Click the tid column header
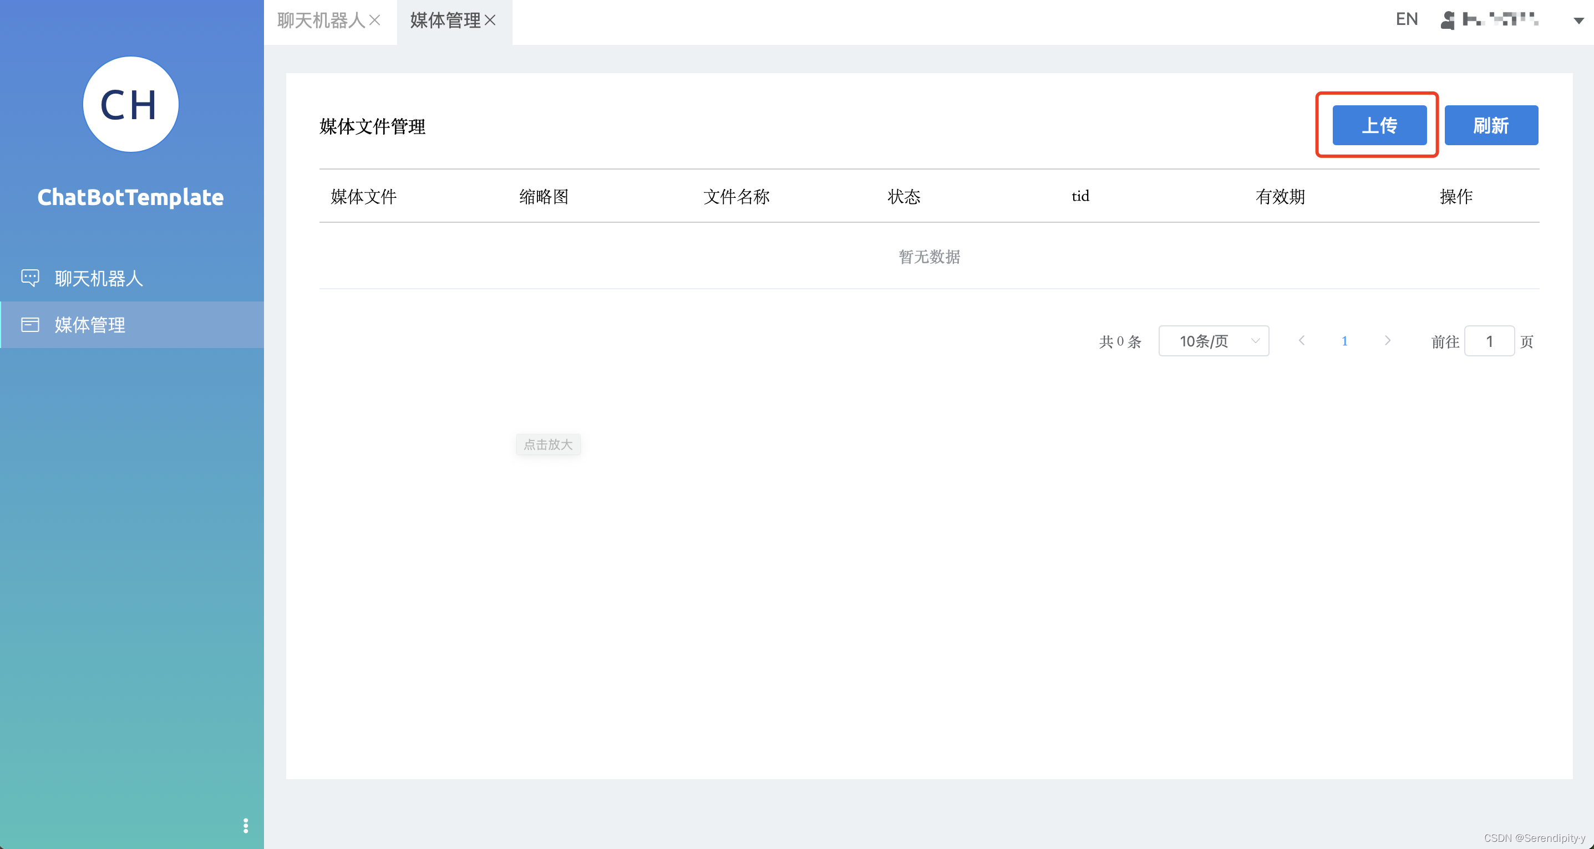 coord(1080,196)
